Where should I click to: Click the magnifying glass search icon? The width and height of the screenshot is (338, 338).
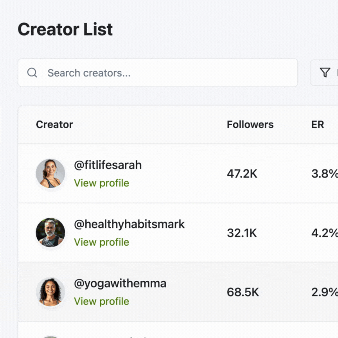[x=32, y=73]
